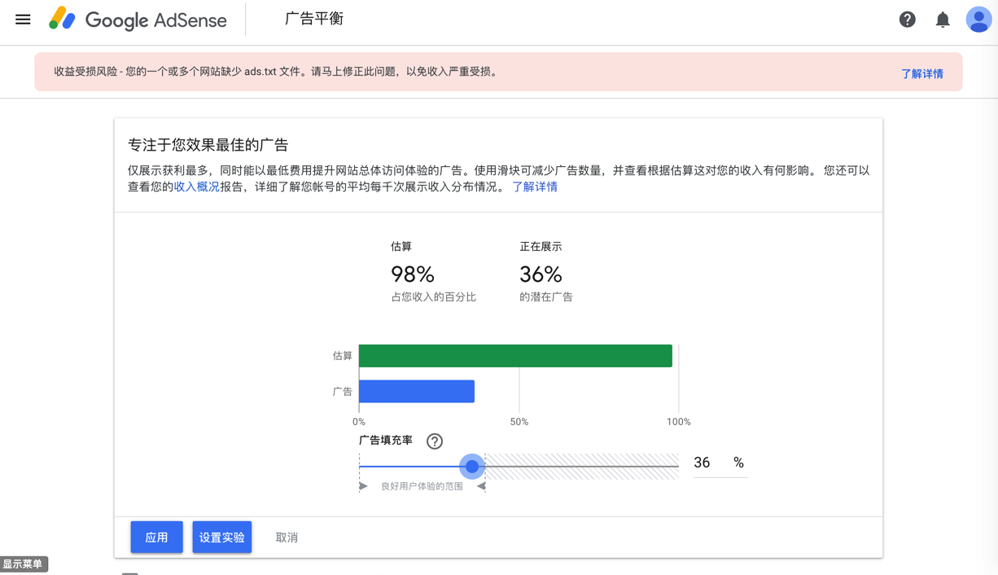The width and height of the screenshot is (998, 575).
Task: Click the ads.txt warning message text
Action: (276, 72)
